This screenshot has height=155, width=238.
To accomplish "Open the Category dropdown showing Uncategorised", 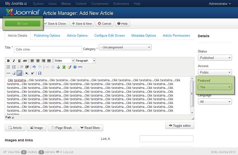I will [x=125, y=47].
